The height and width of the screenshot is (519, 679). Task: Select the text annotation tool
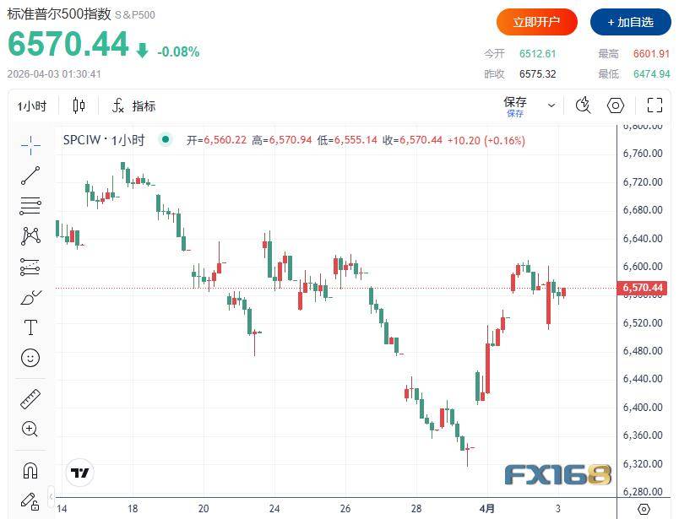click(30, 327)
